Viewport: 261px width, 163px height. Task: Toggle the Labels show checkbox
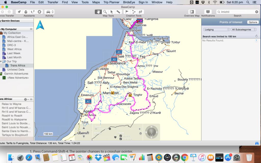[121, 136]
